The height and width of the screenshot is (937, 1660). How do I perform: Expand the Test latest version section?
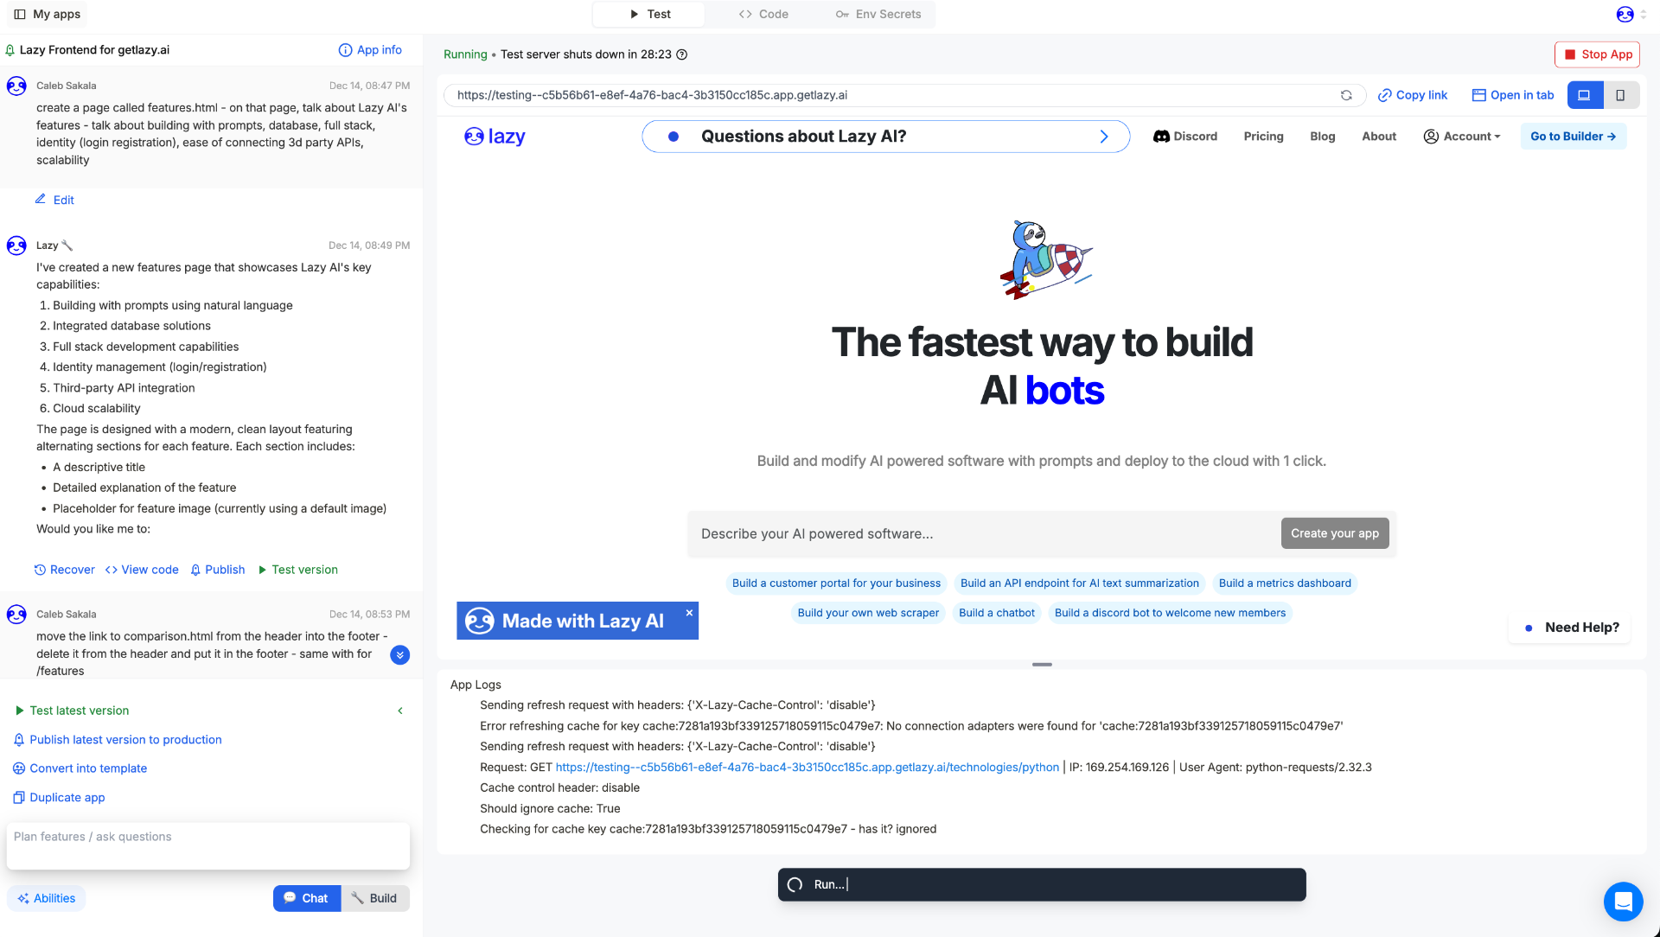tap(399, 711)
